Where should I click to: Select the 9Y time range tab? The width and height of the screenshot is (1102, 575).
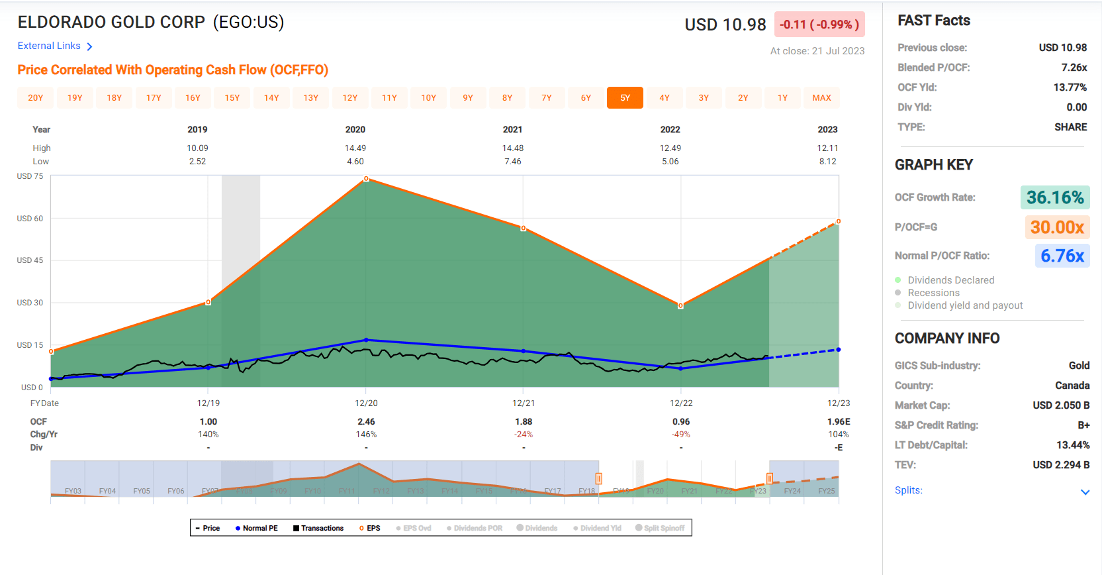(468, 97)
